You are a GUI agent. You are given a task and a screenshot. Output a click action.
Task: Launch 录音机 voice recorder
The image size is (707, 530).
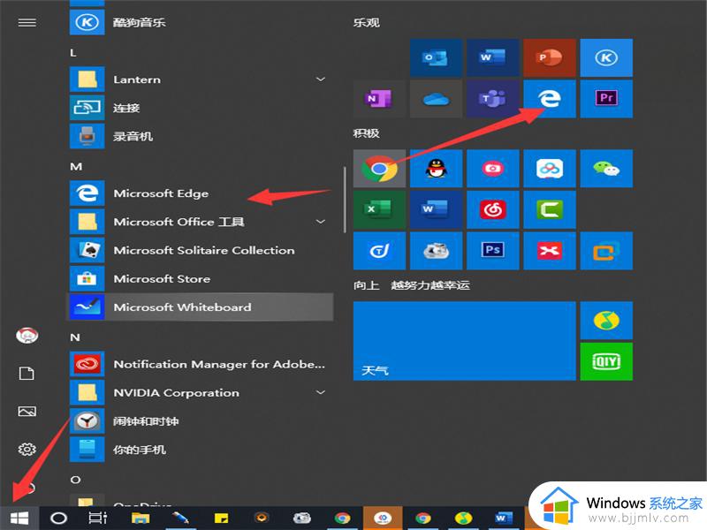[201, 136]
